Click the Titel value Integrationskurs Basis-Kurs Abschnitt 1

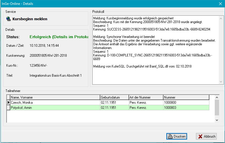56,75
